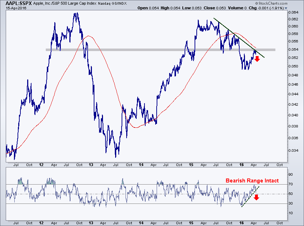Click the 0.038 price axis label

pos(294,126)
